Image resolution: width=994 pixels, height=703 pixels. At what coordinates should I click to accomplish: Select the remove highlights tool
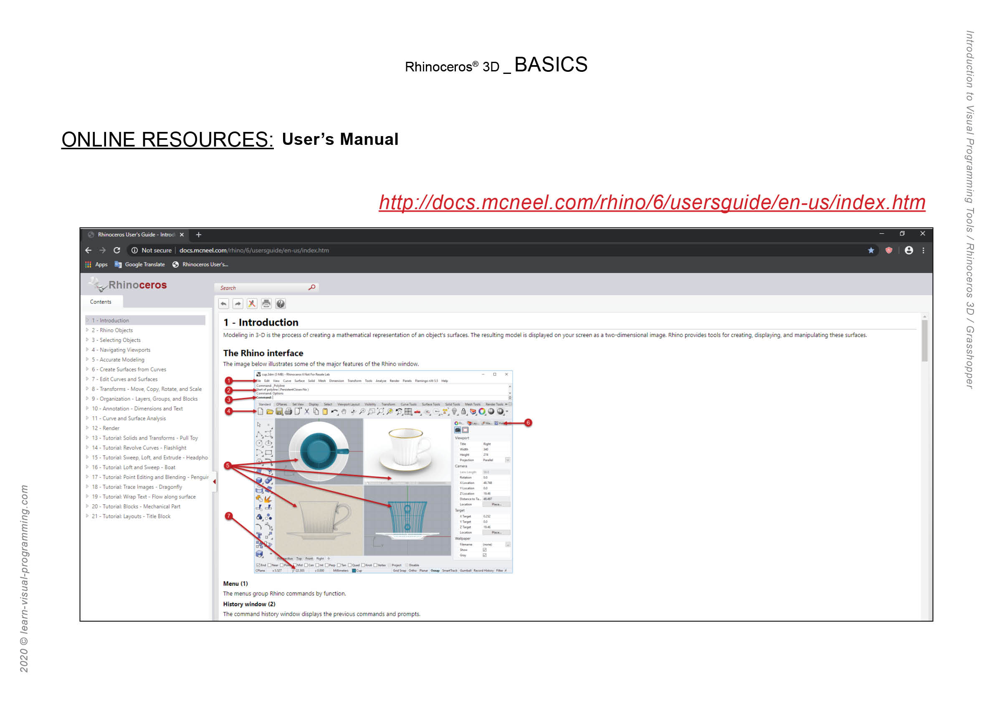click(x=252, y=303)
